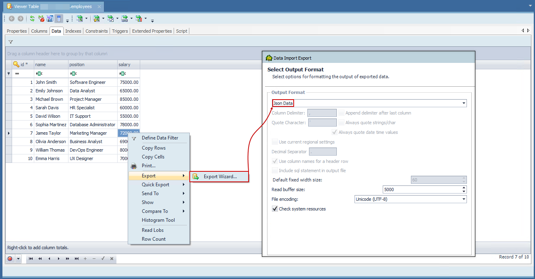Switch to the Indexes tab
The height and width of the screenshot is (279, 535).
tap(73, 31)
